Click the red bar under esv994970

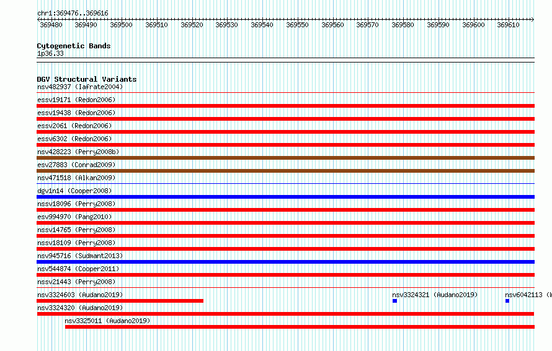285,223
